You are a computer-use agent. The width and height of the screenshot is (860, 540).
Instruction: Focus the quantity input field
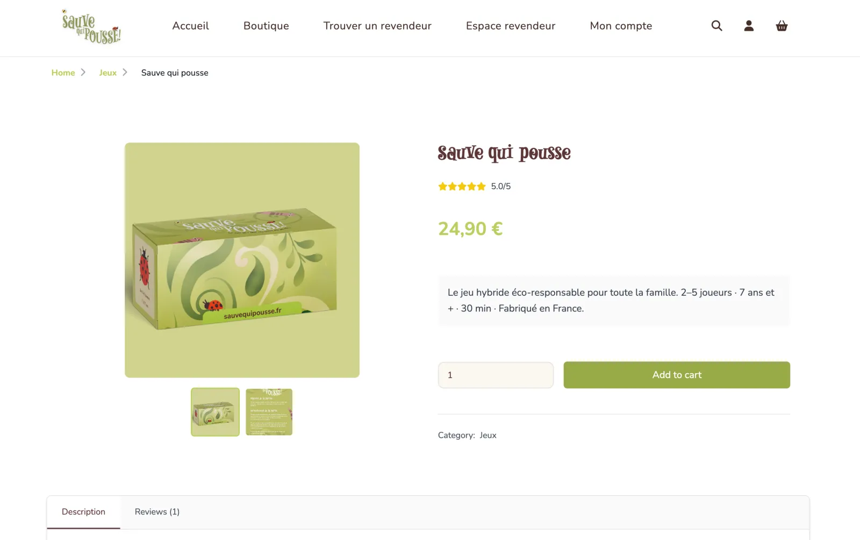click(496, 375)
